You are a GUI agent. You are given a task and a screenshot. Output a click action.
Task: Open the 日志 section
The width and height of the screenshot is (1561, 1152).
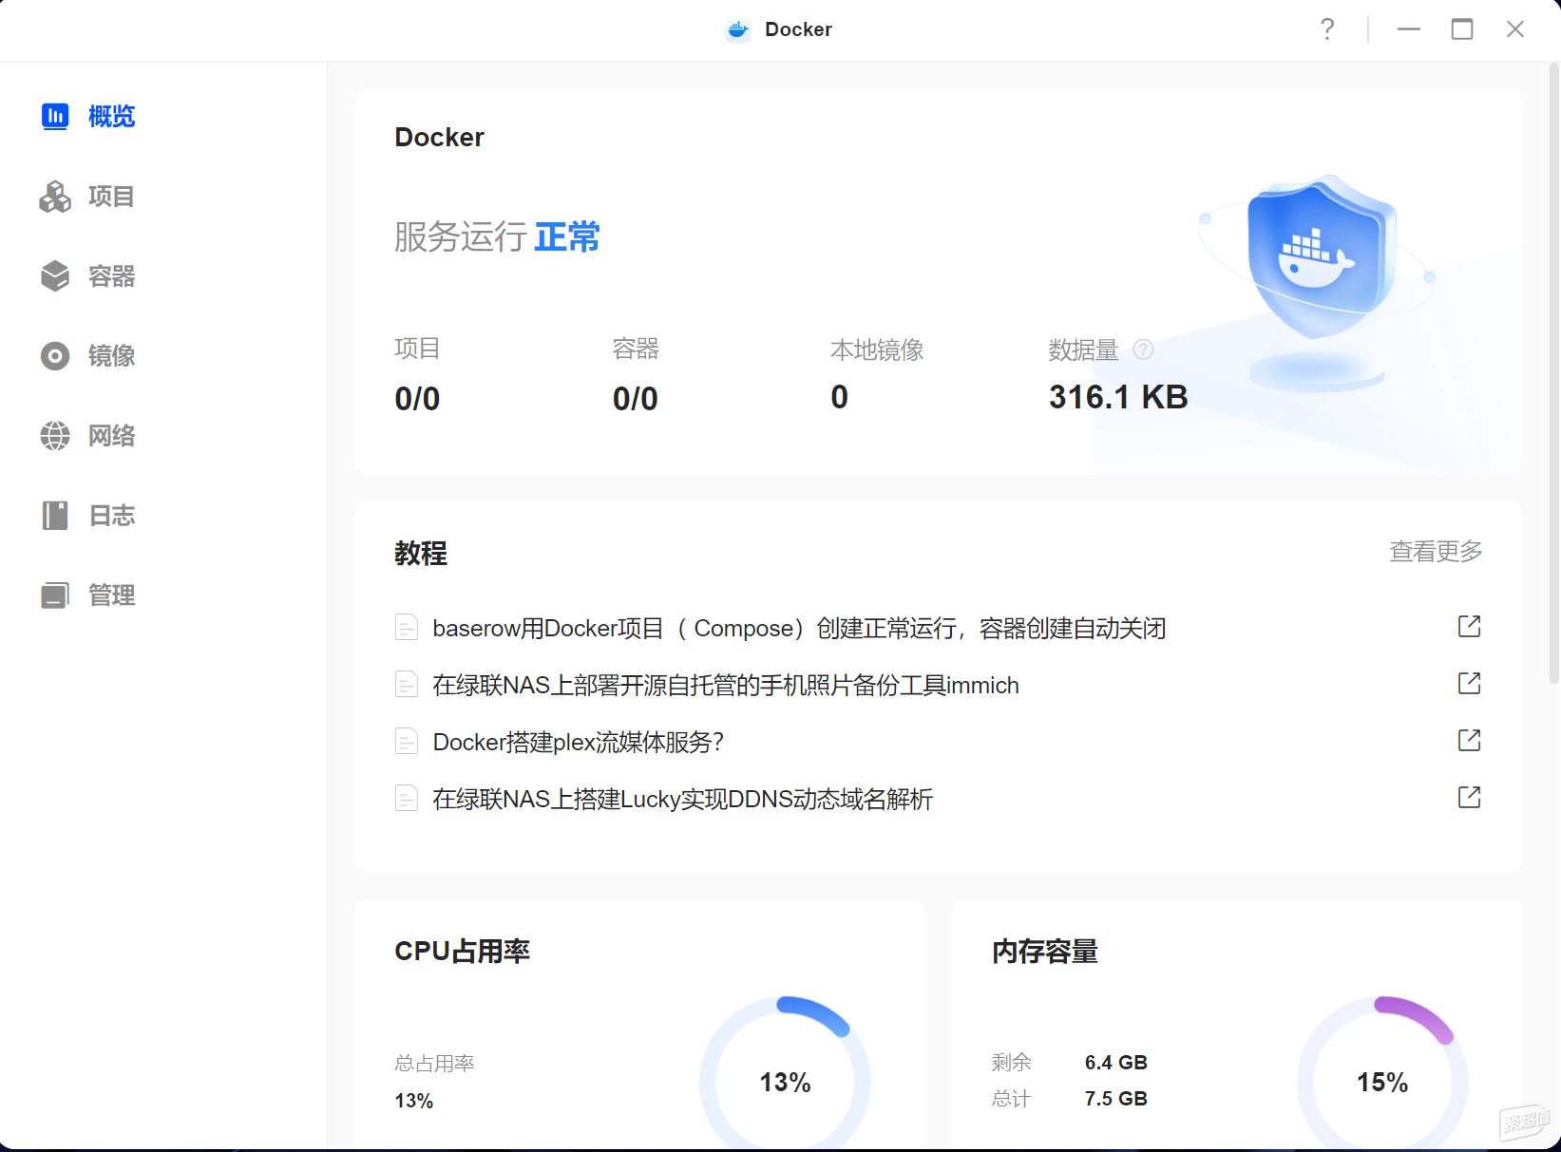coord(112,516)
